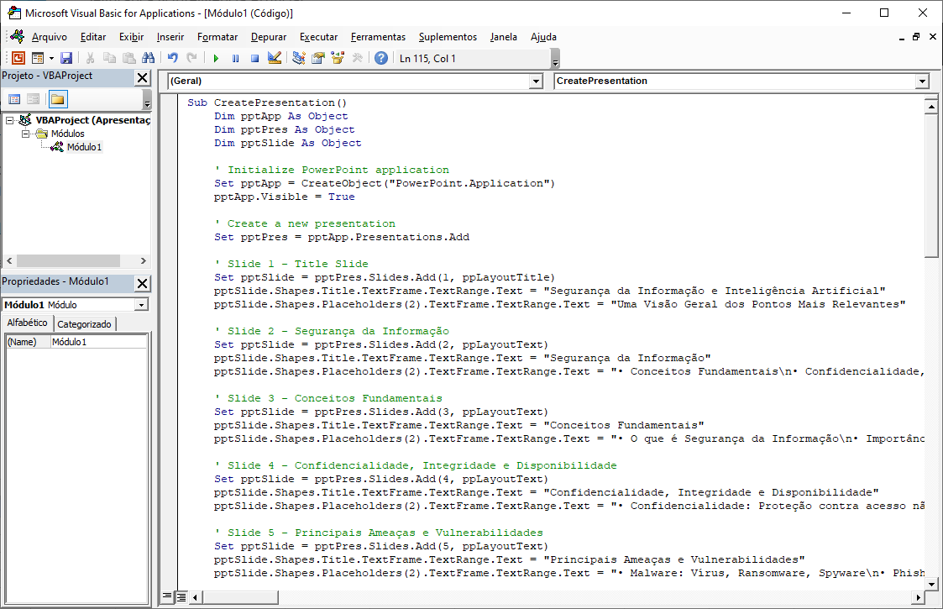Image resolution: width=943 pixels, height=609 pixels.
Task: Select Módulo1 in the project tree
Action: (x=84, y=147)
